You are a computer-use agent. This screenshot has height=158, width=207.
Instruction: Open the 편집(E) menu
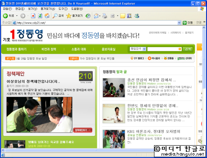click(x=20, y=9)
